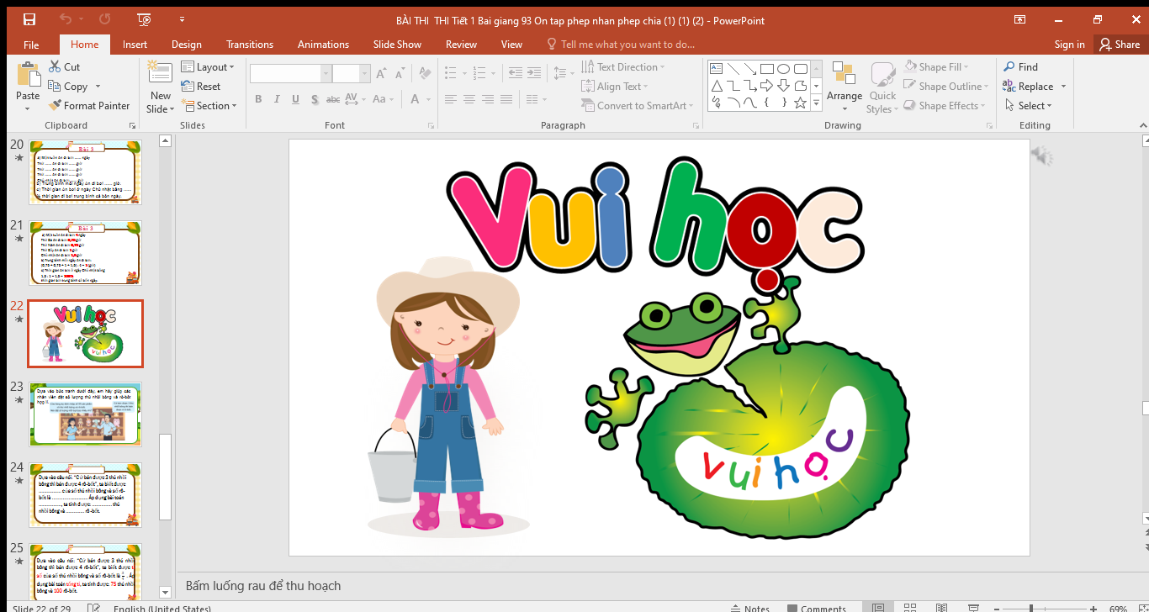
Task: Save the presentation from Quick Access toolbar
Action: 29,18
